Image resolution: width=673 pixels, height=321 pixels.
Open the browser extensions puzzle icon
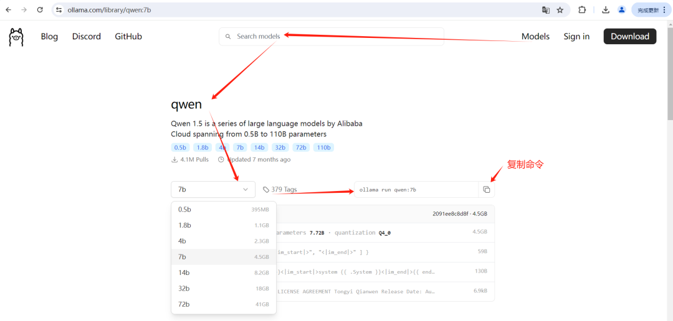[582, 10]
